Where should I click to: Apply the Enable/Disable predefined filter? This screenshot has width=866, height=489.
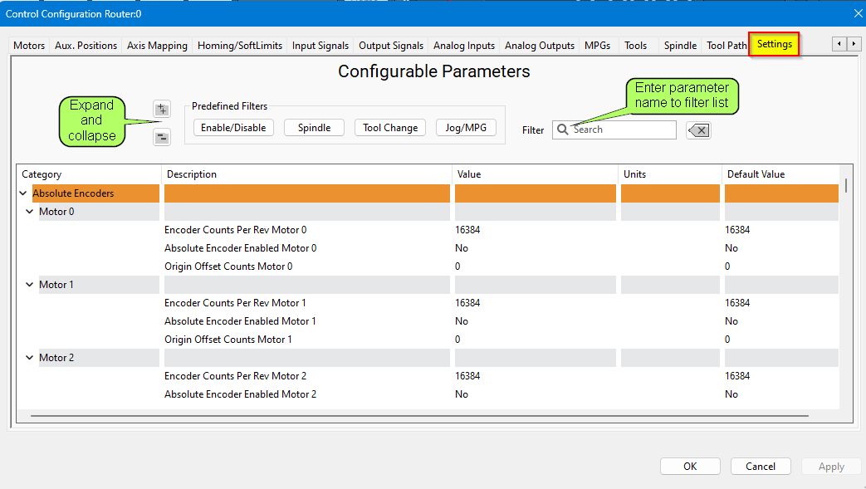233,128
